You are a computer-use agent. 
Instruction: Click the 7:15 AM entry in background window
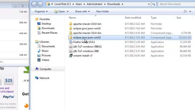click(x=23, y=12)
